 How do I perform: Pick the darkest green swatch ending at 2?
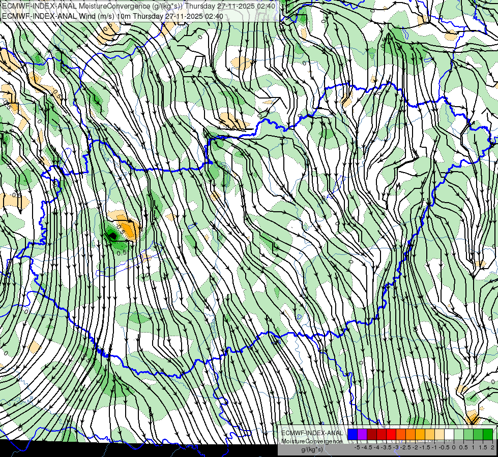pos(488,434)
